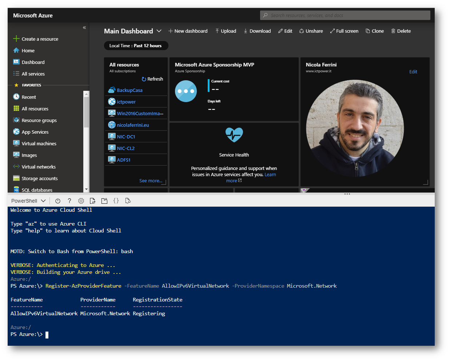Viewport: 450px width, 361px height.
Task: Click Refresh in All resources tile
Action: [152, 79]
